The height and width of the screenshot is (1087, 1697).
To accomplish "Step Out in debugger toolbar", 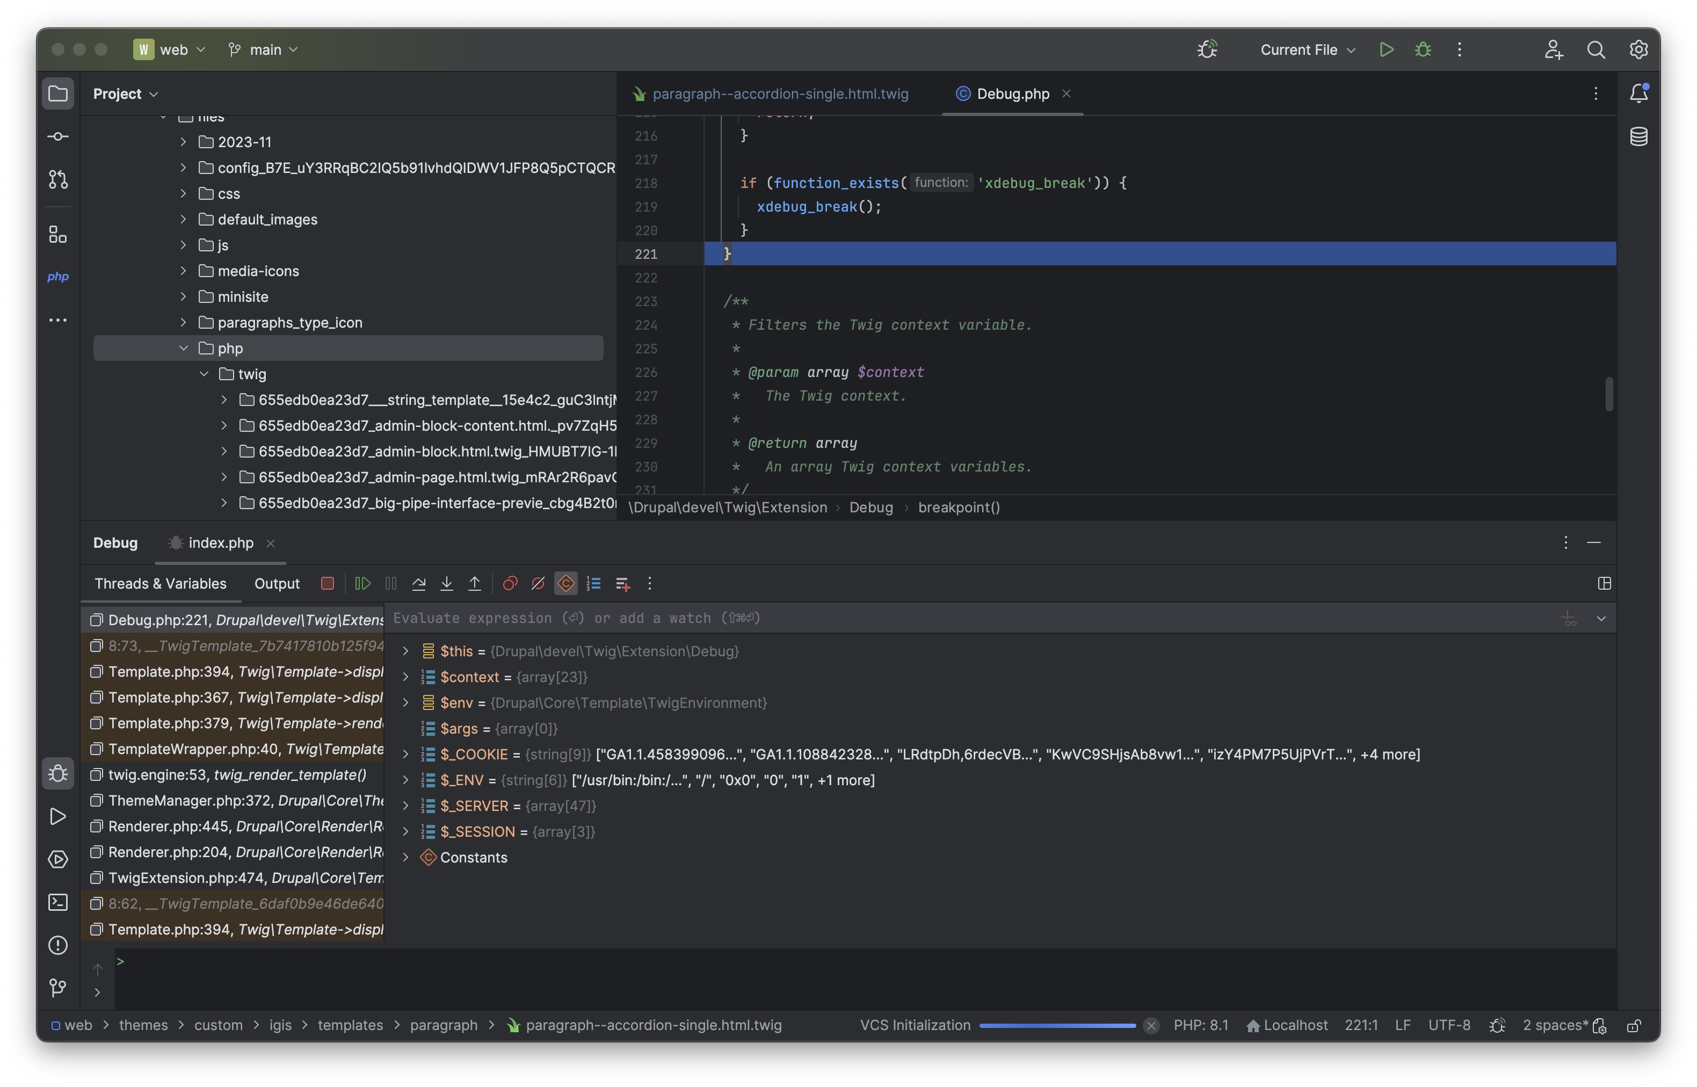I will tap(475, 583).
